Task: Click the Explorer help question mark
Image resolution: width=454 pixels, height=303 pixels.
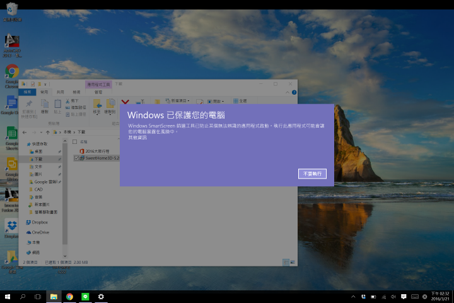Action: click(x=294, y=93)
